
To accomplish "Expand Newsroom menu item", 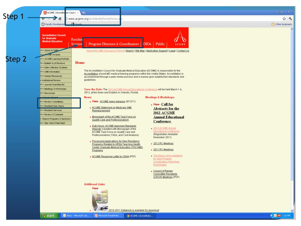I will coord(56,93).
